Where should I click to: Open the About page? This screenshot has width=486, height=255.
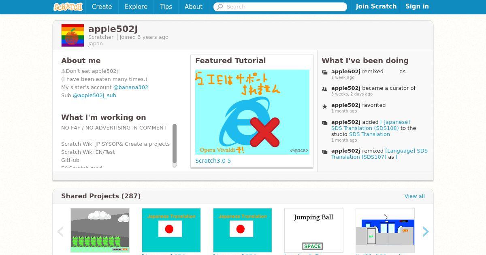[194, 6]
